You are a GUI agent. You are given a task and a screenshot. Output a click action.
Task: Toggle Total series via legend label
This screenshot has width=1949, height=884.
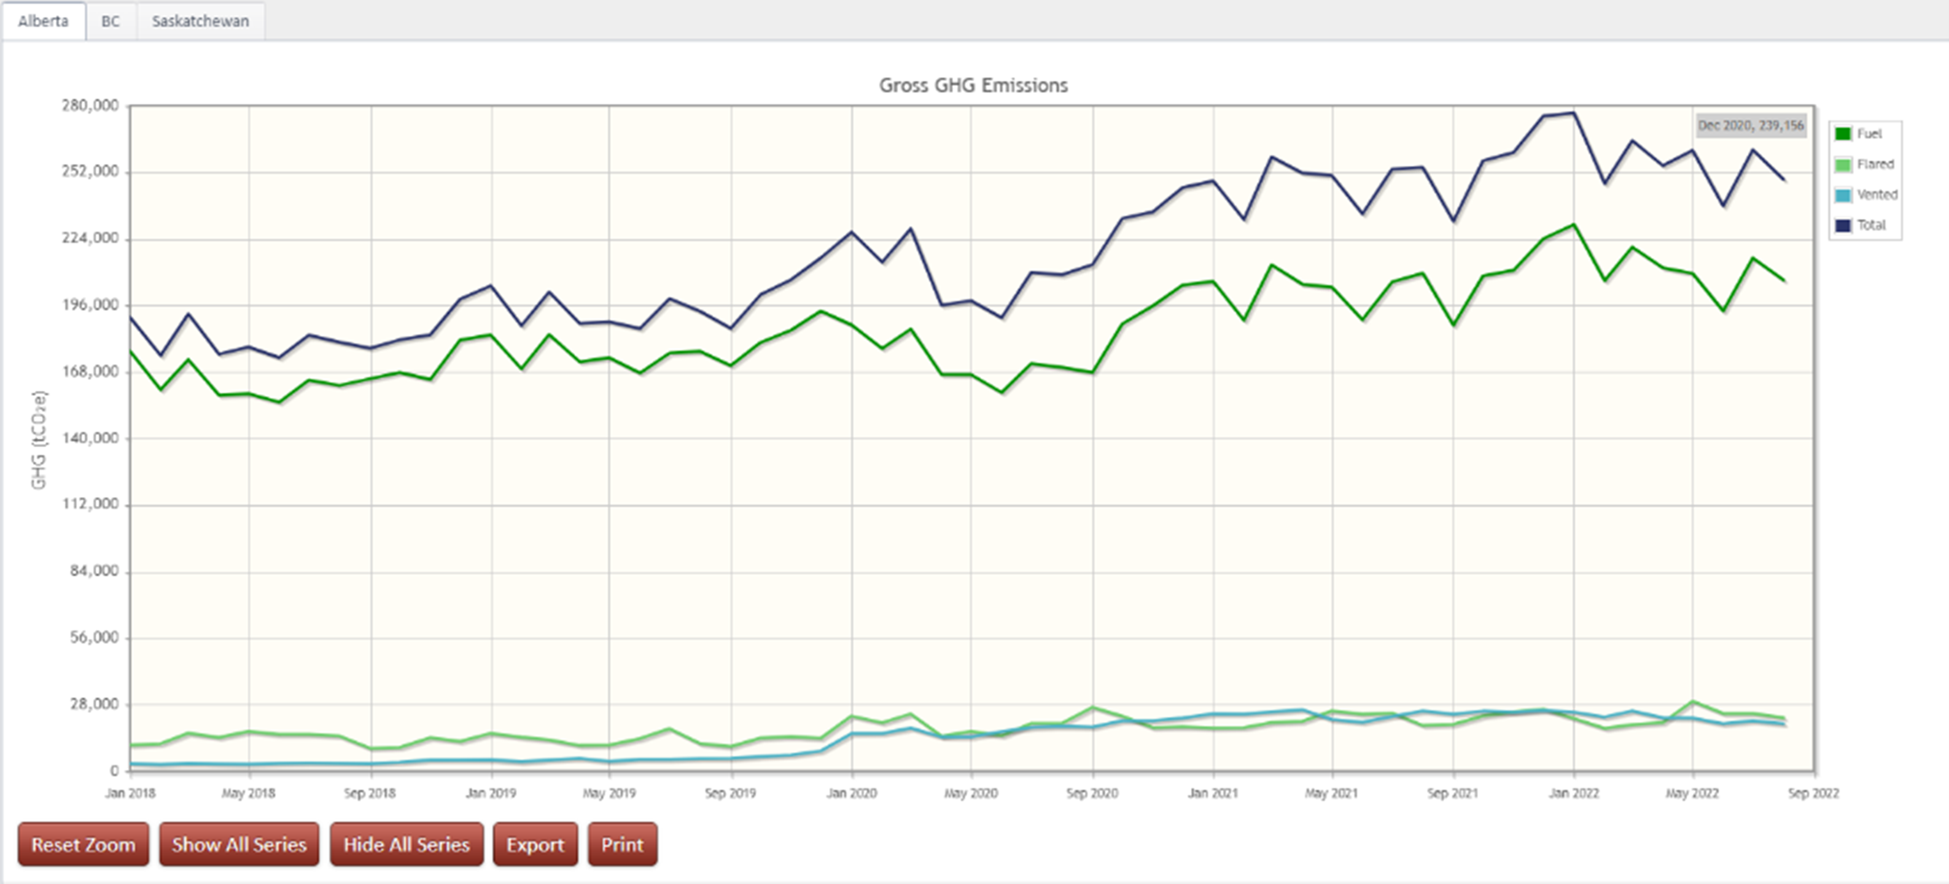pos(1871,225)
